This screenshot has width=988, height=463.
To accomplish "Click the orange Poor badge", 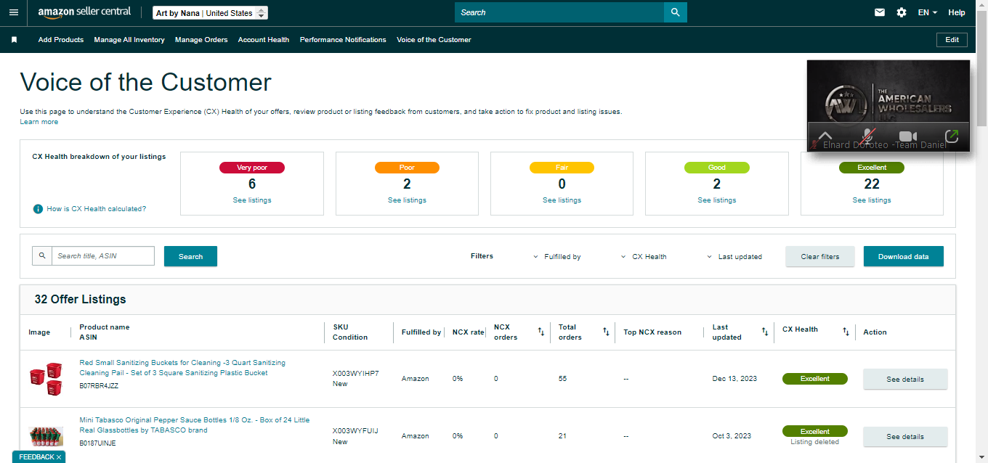I will point(407,168).
